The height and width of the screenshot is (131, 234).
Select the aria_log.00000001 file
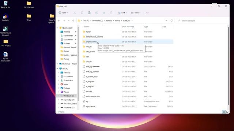point(128,67)
